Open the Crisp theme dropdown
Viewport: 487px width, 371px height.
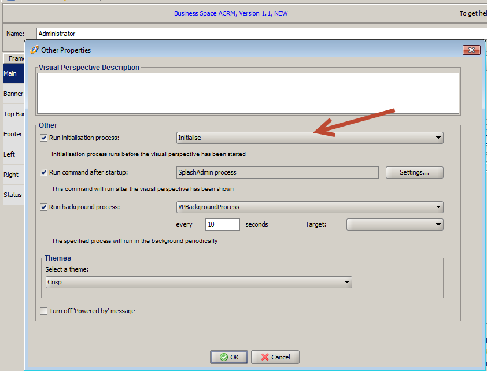click(199, 282)
